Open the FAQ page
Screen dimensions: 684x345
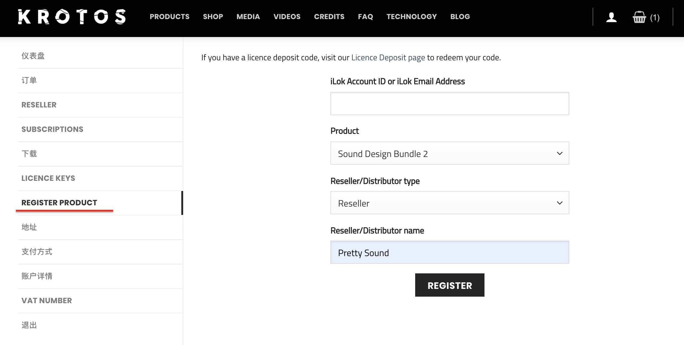365,17
